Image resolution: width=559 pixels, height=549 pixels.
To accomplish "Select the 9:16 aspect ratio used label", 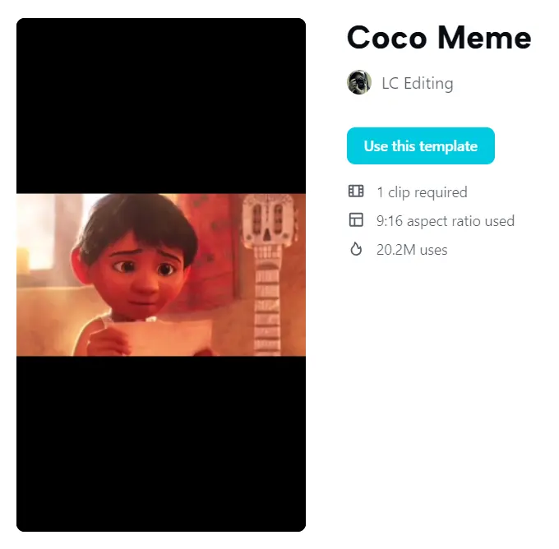I will click(x=446, y=221).
